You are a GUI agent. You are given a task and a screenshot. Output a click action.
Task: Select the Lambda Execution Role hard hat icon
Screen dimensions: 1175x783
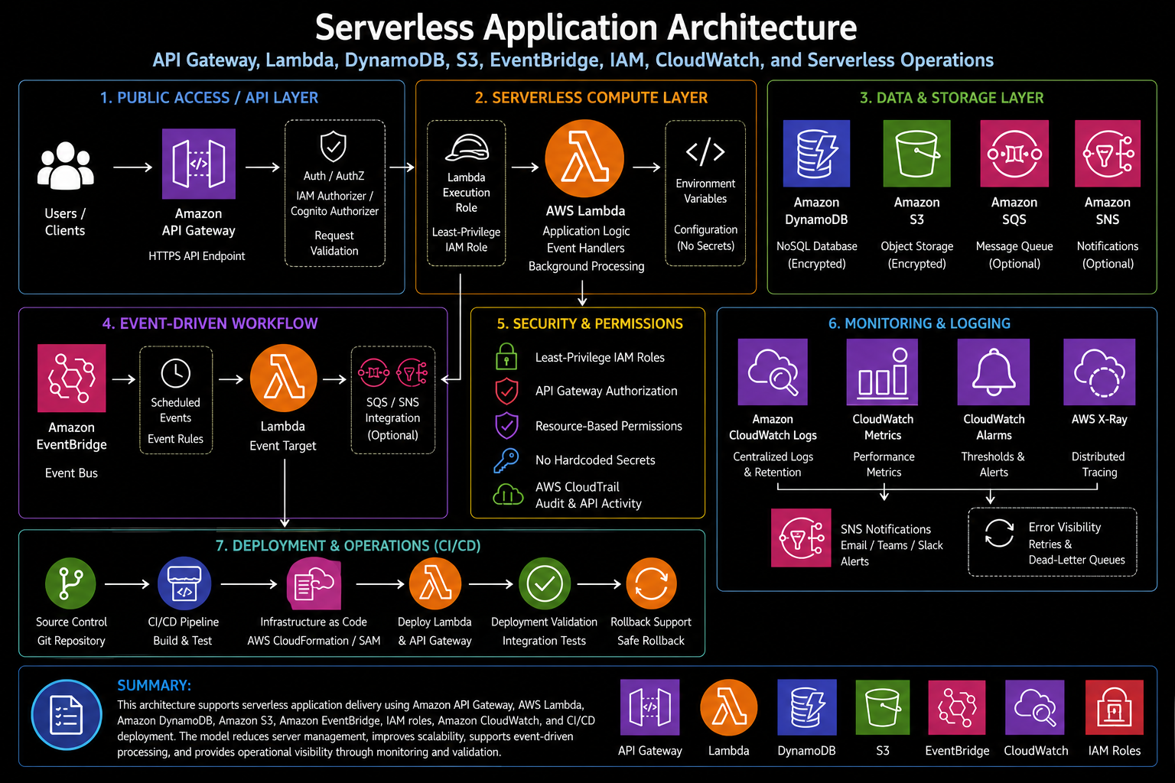point(467,148)
